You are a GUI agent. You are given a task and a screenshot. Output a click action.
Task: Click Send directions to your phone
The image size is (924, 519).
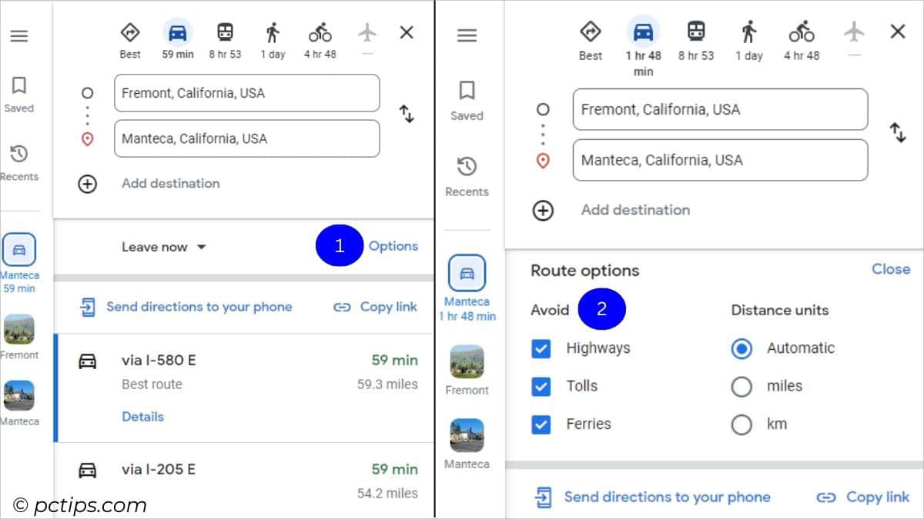click(199, 306)
